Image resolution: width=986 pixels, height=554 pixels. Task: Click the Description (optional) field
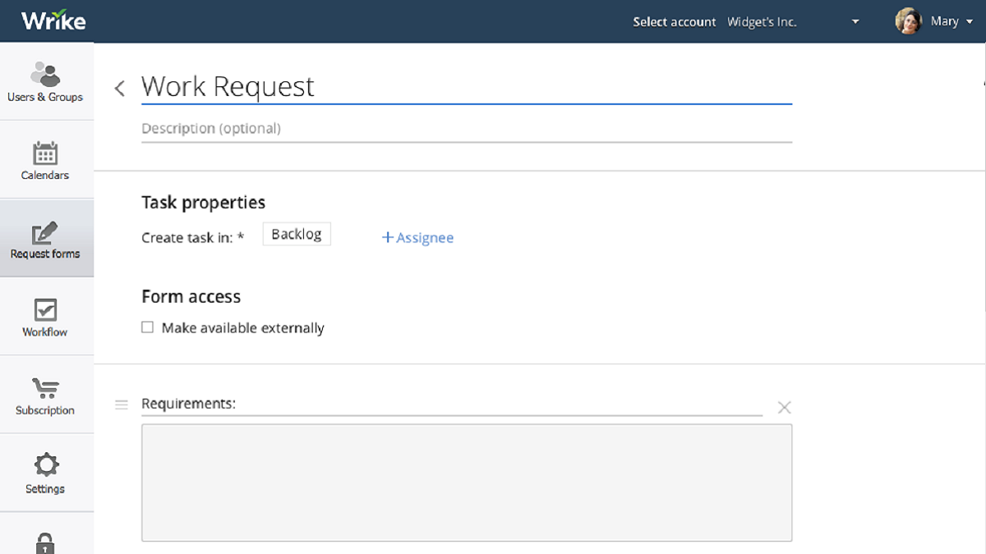pos(466,129)
